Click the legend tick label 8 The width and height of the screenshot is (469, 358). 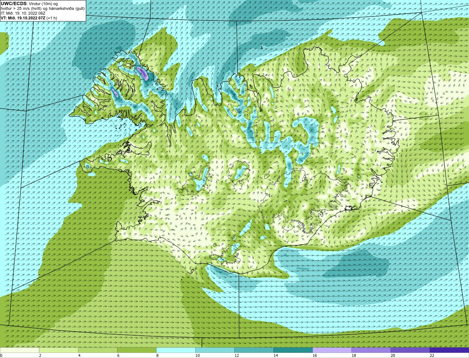157,355
